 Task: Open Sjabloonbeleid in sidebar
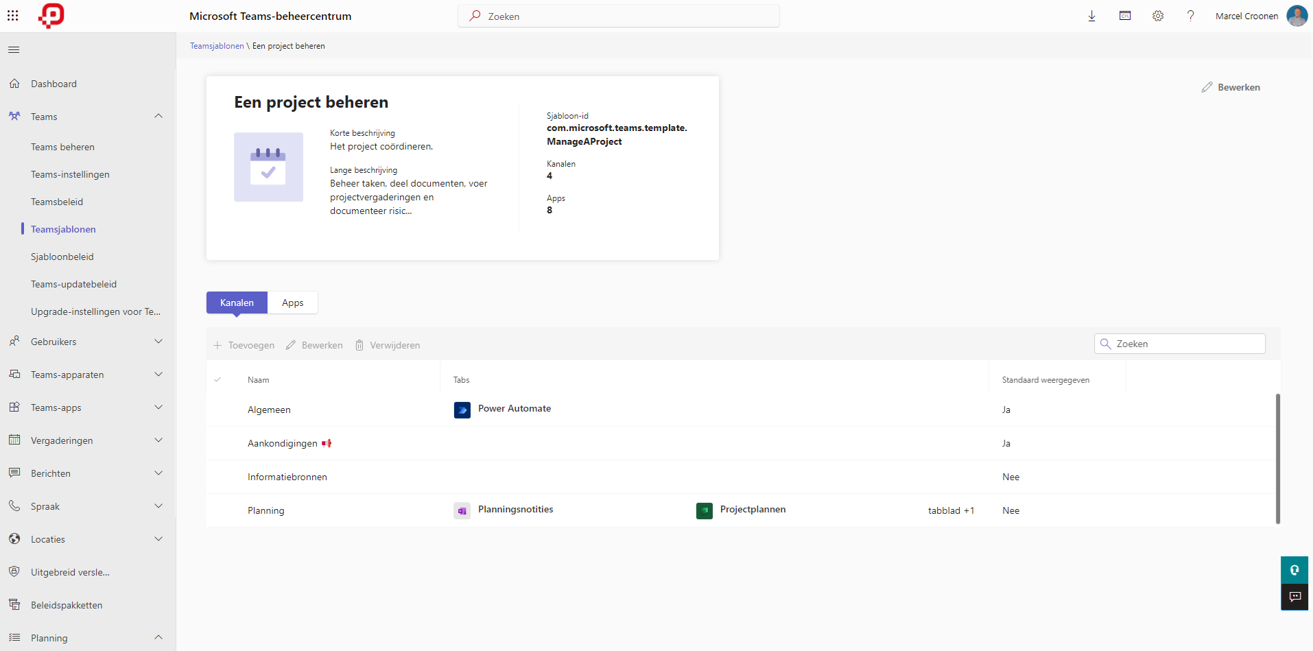tap(62, 257)
